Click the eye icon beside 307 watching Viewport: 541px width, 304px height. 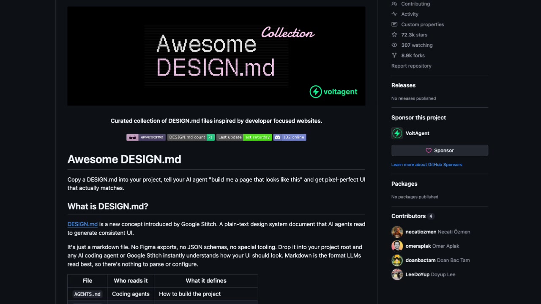click(x=394, y=45)
